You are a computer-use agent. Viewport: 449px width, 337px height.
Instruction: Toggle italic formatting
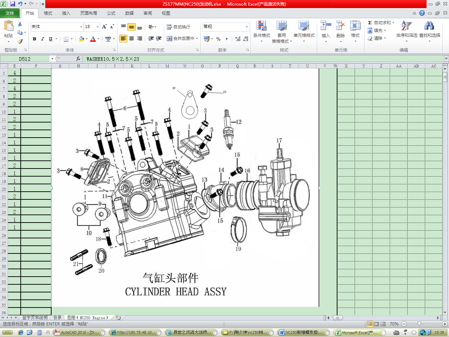tap(42, 39)
